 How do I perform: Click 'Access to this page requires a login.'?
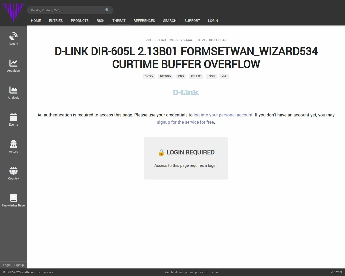pyautogui.click(x=186, y=165)
